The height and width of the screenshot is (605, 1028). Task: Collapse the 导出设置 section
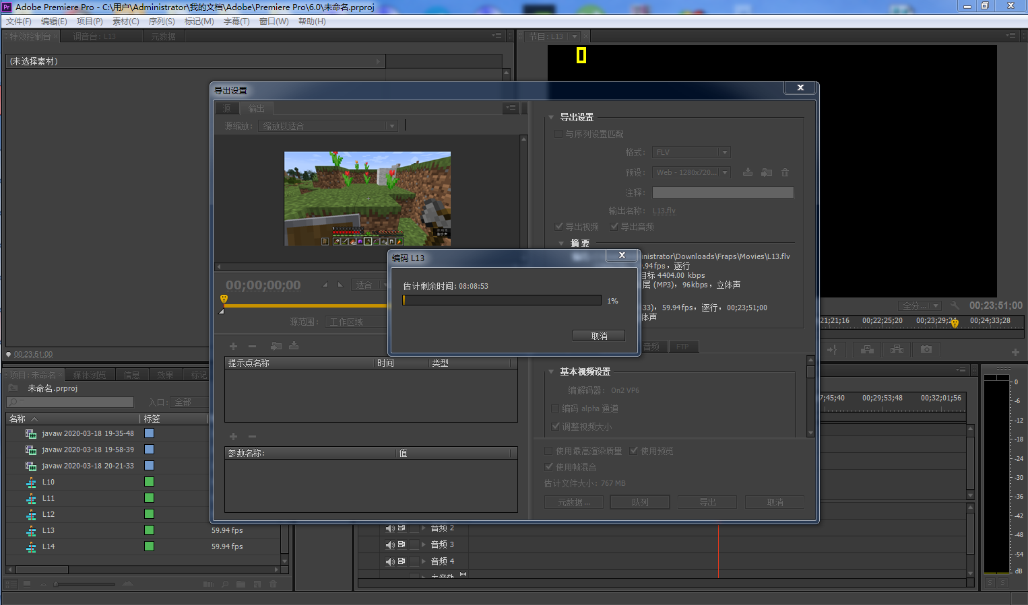click(551, 116)
